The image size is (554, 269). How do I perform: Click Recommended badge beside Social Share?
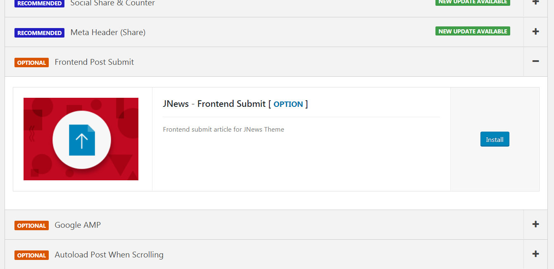[39, 3]
